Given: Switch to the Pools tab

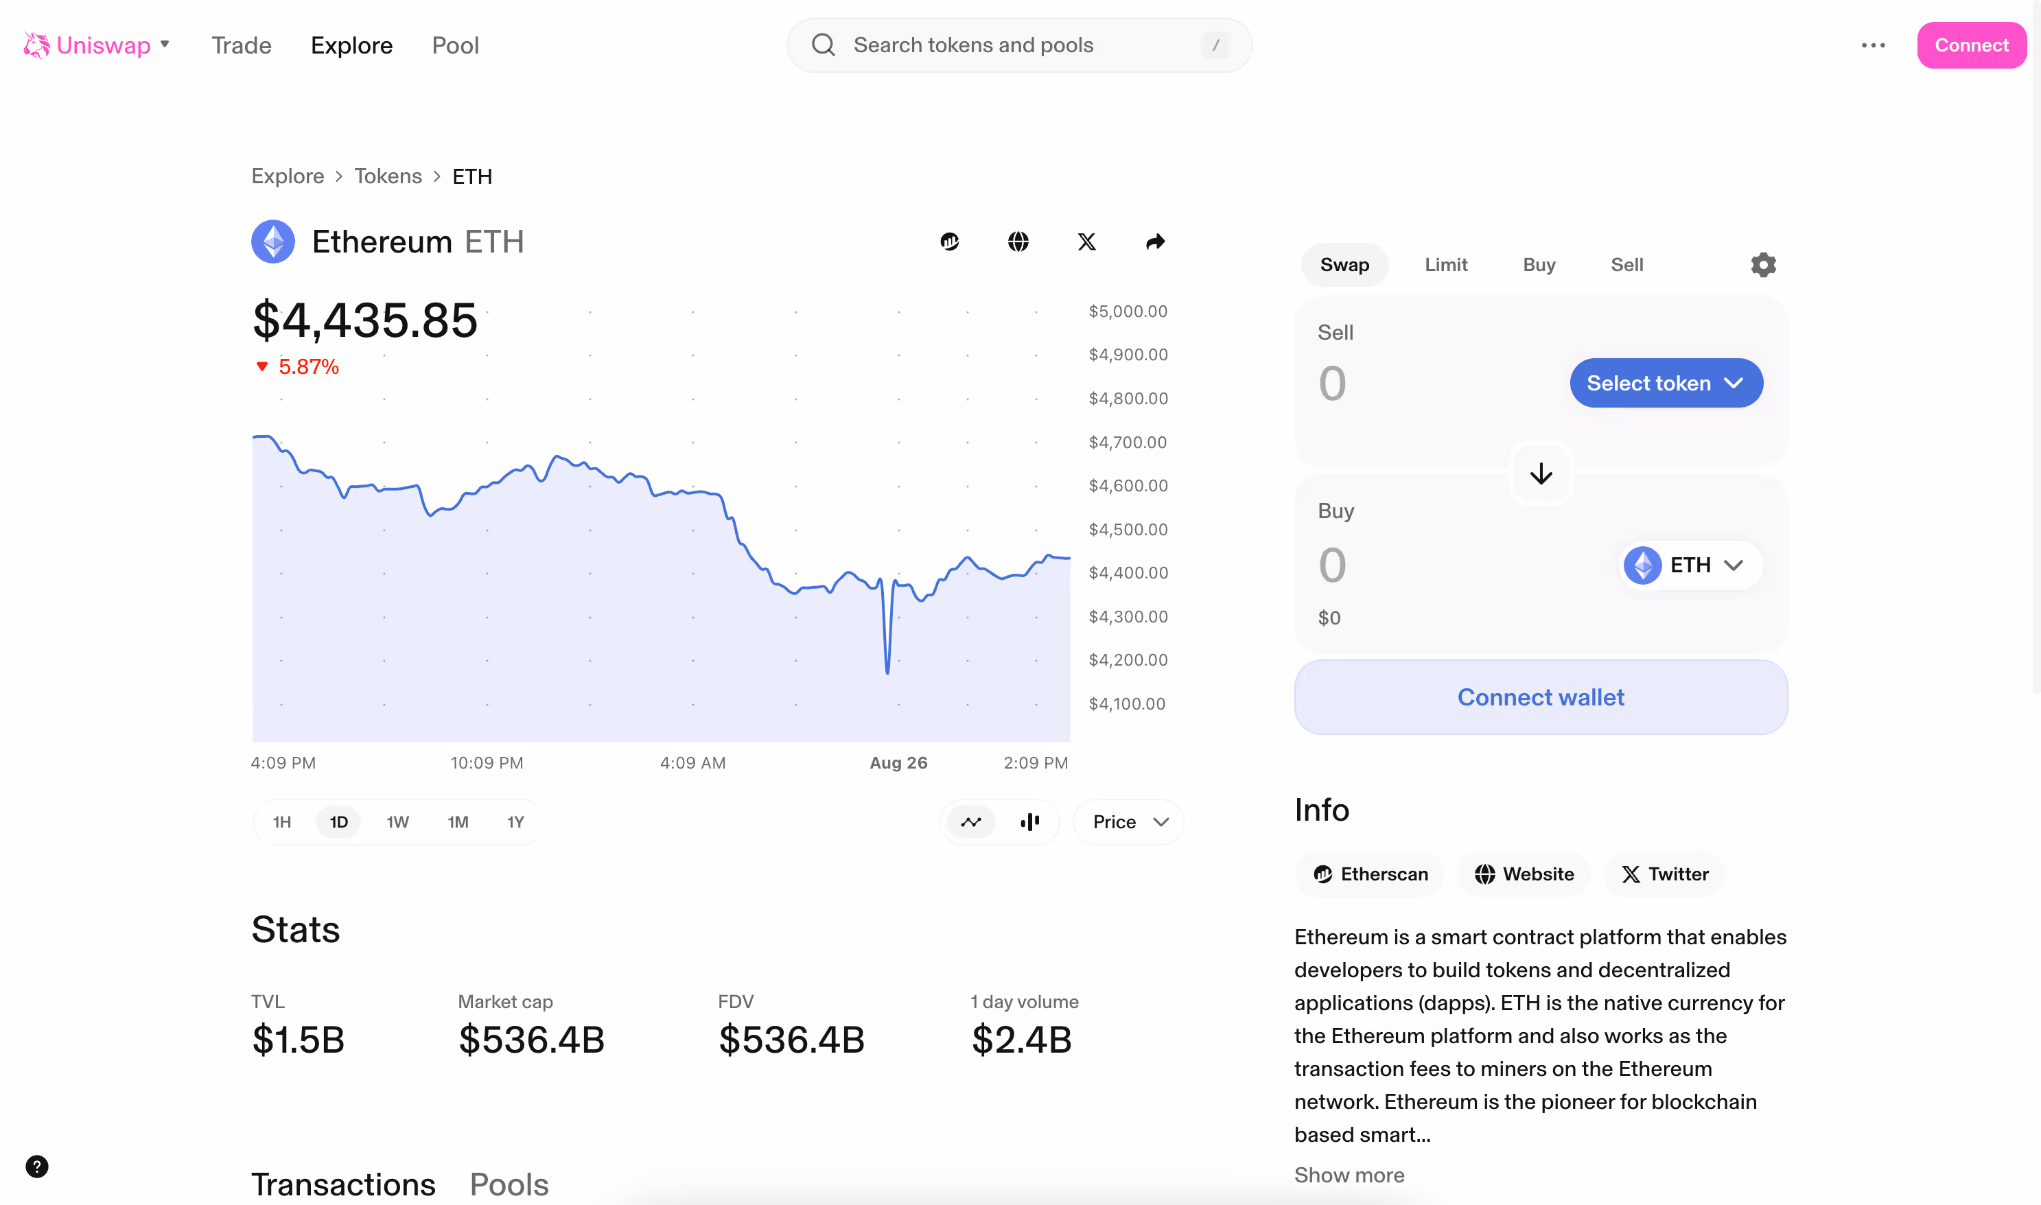Looking at the screenshot, I should point(509,1184).
